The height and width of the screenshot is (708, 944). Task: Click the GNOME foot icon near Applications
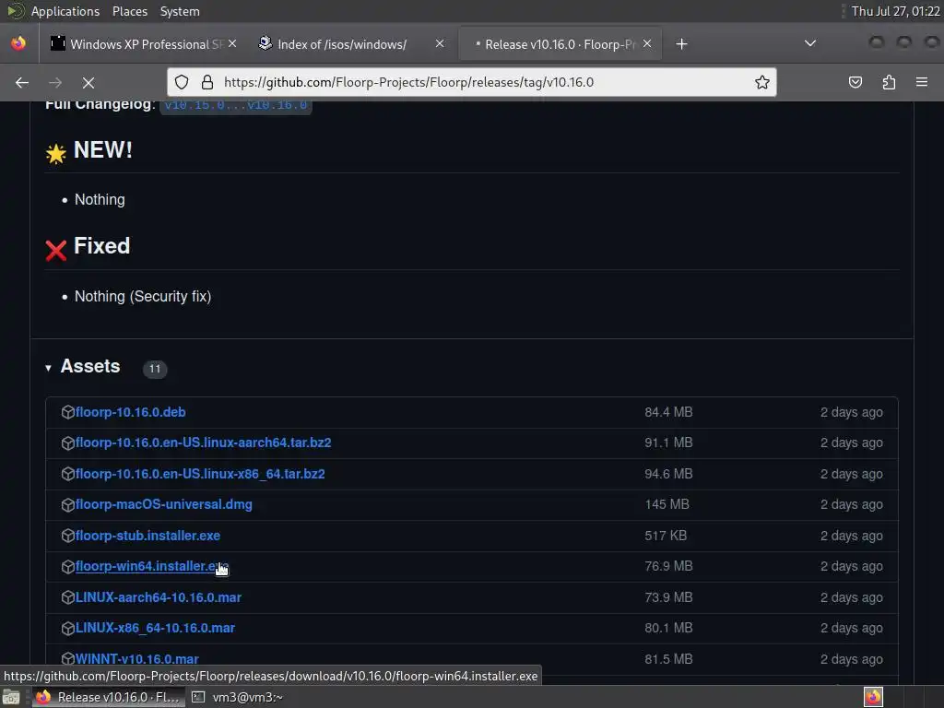tap(16, 11)
